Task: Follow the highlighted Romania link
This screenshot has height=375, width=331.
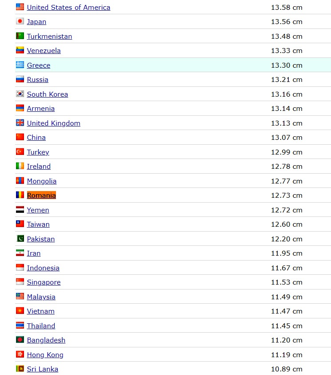Action: [x=41, y=196]
